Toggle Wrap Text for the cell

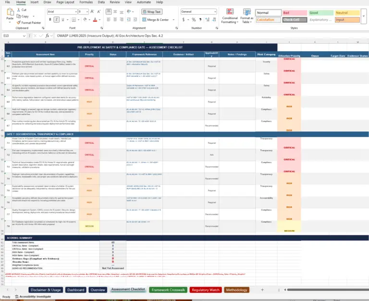pyautogui.click(x=152, y=12)
